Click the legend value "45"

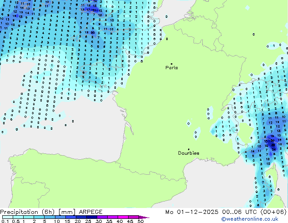pyautogui.click(x=130, y=221)
